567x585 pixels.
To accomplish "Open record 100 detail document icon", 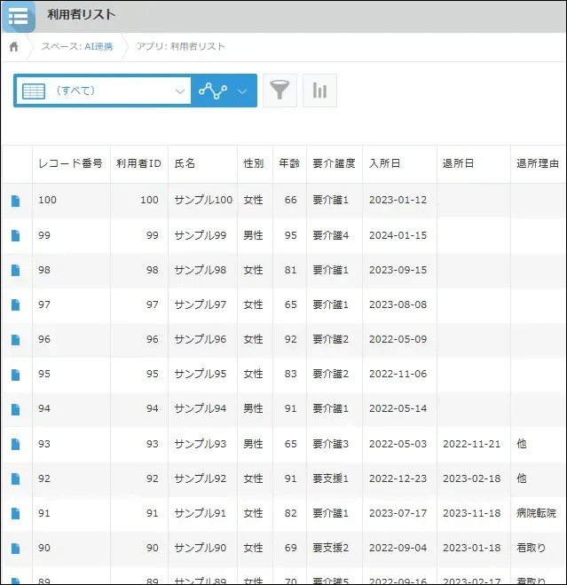I will click(x=15, y=201).
